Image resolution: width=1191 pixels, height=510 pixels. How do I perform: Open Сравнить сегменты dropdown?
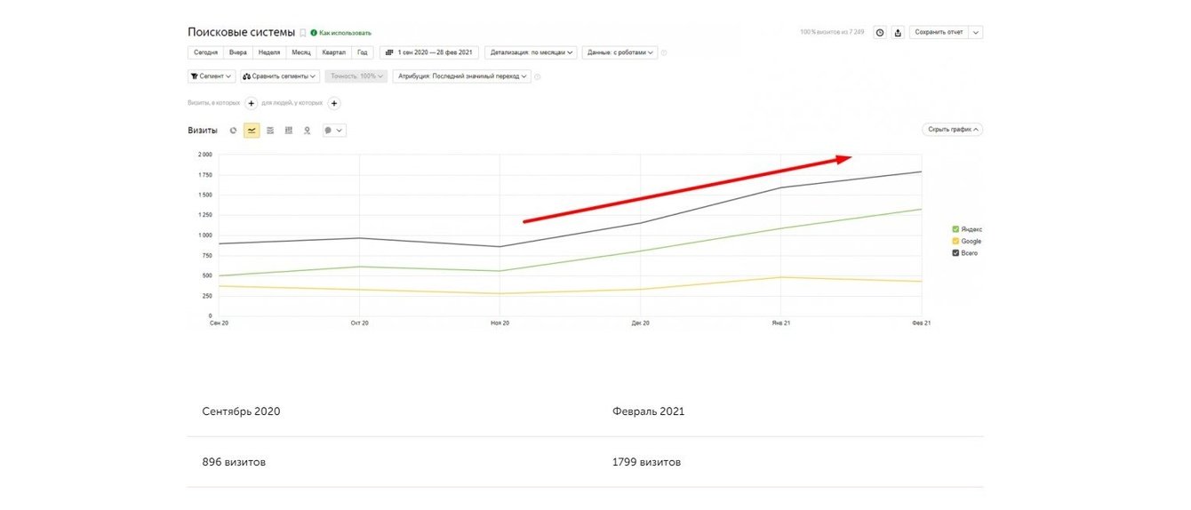point(280,76)
